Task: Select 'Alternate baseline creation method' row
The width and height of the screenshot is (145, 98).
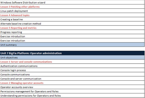Action: (72, 24)
